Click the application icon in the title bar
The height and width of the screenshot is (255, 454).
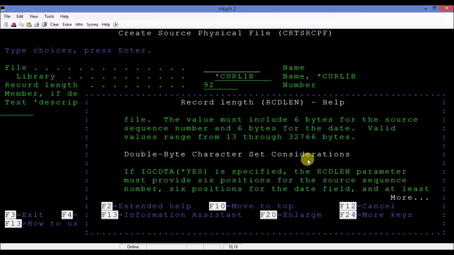tap(2, 8)
